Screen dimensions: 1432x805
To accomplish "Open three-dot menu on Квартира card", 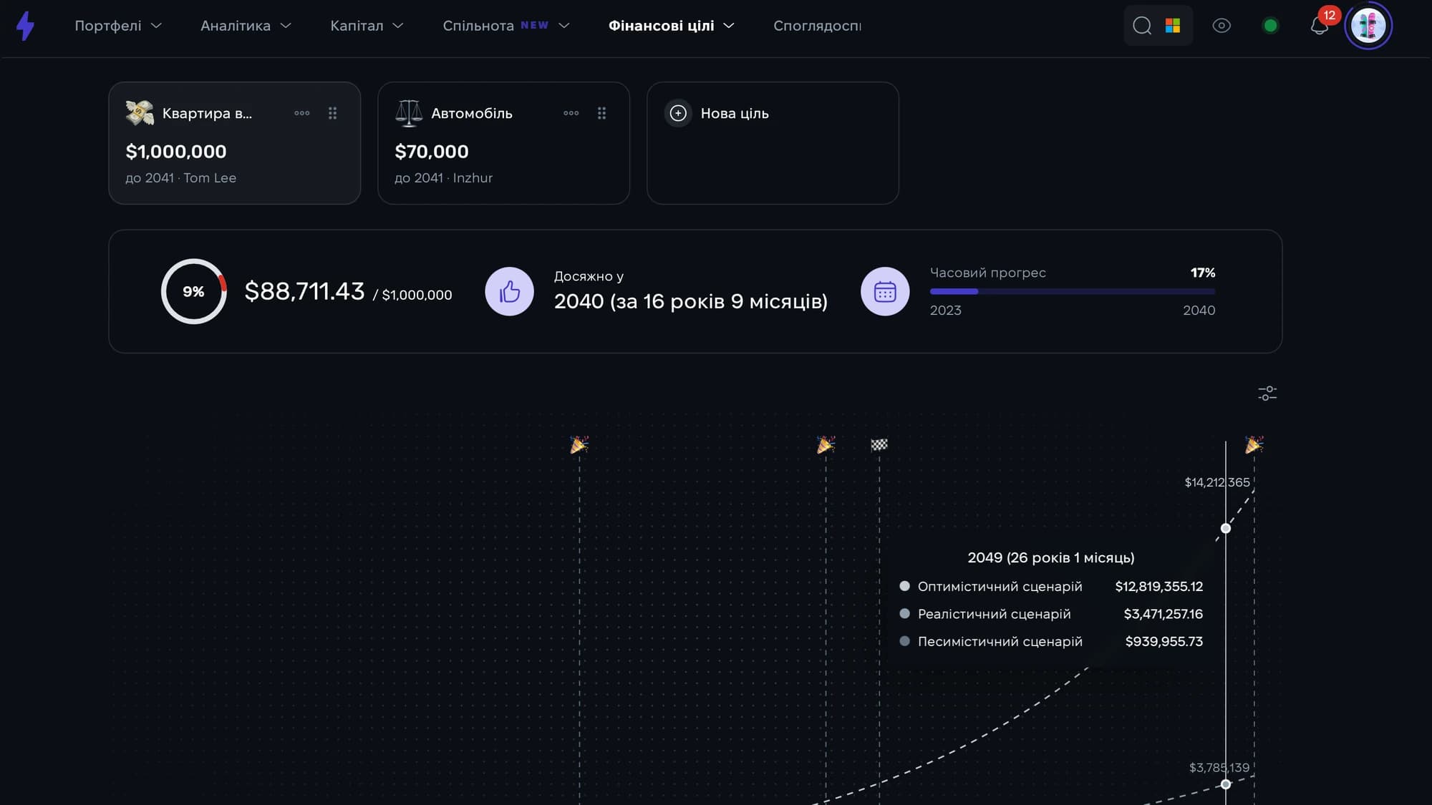I will (x=302, y=113).
